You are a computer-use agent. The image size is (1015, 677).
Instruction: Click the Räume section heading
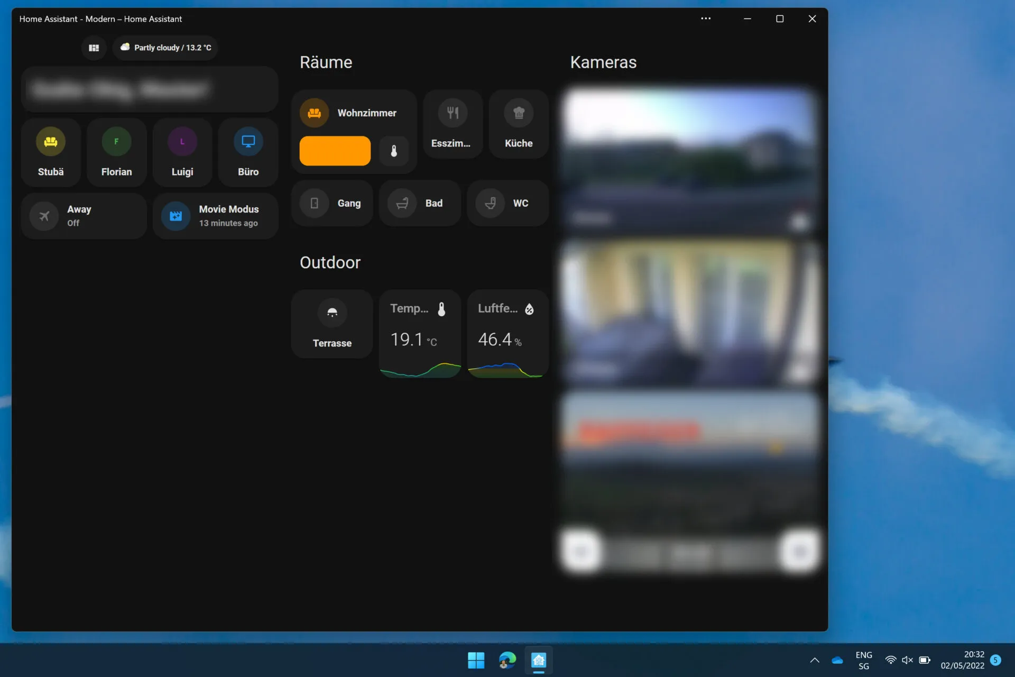(326, 62)
